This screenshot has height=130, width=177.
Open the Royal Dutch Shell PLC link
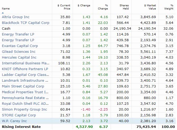(x=25, y=103)
